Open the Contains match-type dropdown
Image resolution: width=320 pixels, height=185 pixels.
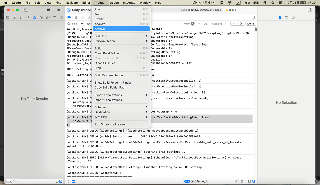tap(219, 24)
